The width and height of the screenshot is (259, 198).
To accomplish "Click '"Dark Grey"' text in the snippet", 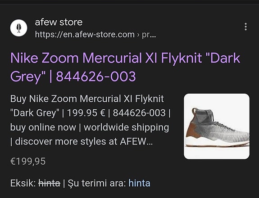I will coord(35,113).
